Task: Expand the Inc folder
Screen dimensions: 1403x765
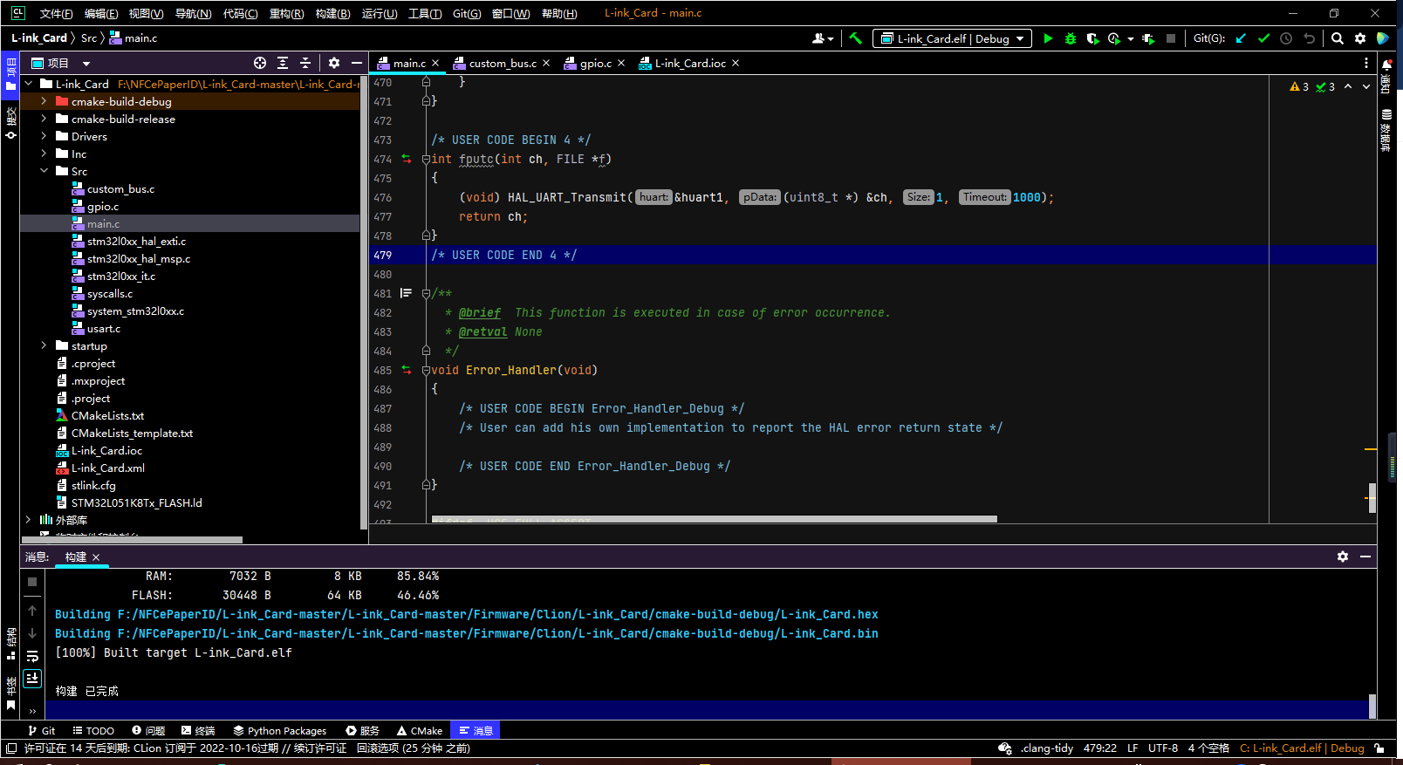Action: click(x=44, y=154)
